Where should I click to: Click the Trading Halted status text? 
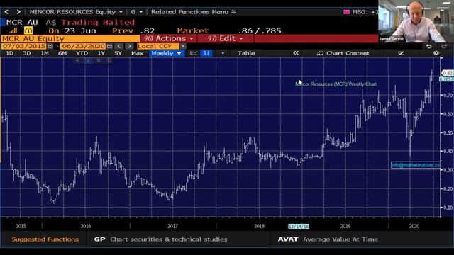[x=98, y=22]
